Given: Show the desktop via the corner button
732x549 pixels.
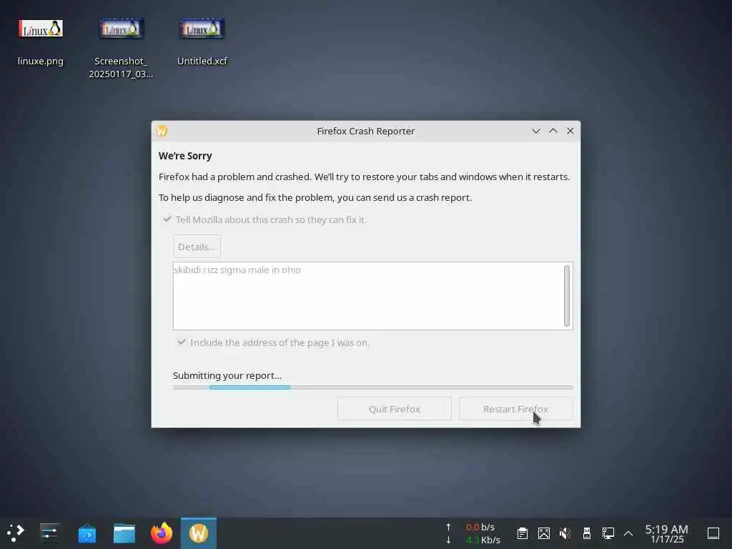Looking at the screenshot, I should 713,533.
